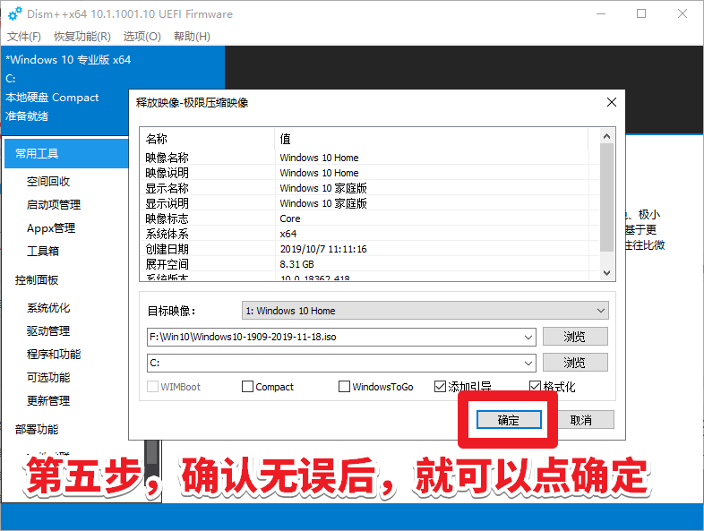
Task: Click 浏览 next to the C: target
Action: click(575, 363)
